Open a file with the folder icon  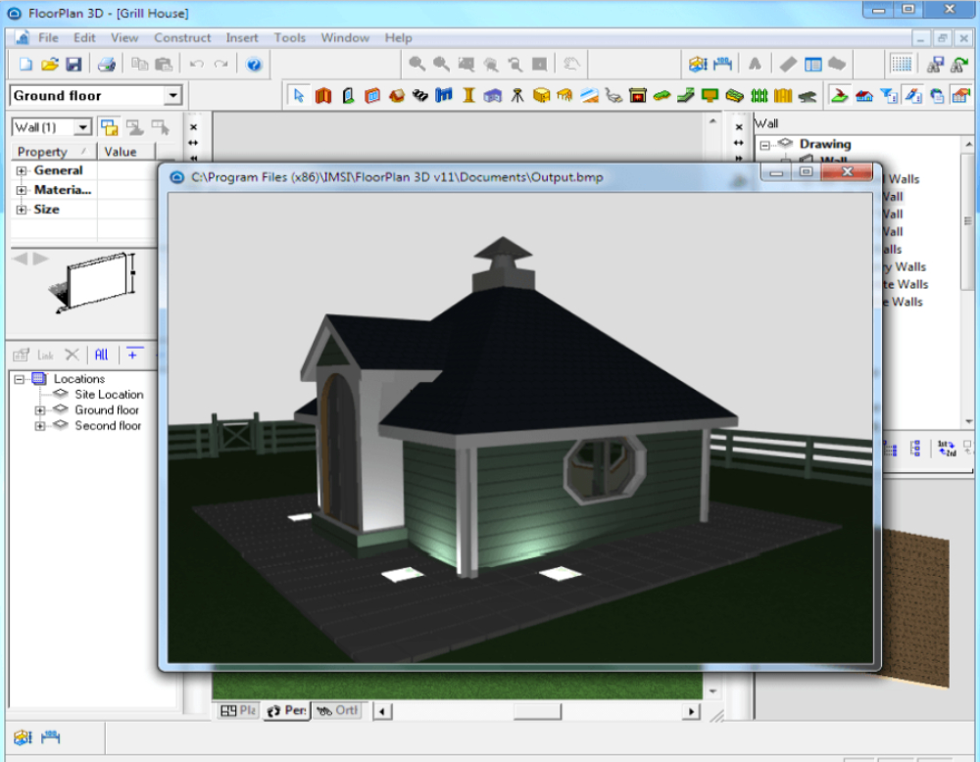tap(49, 64)
